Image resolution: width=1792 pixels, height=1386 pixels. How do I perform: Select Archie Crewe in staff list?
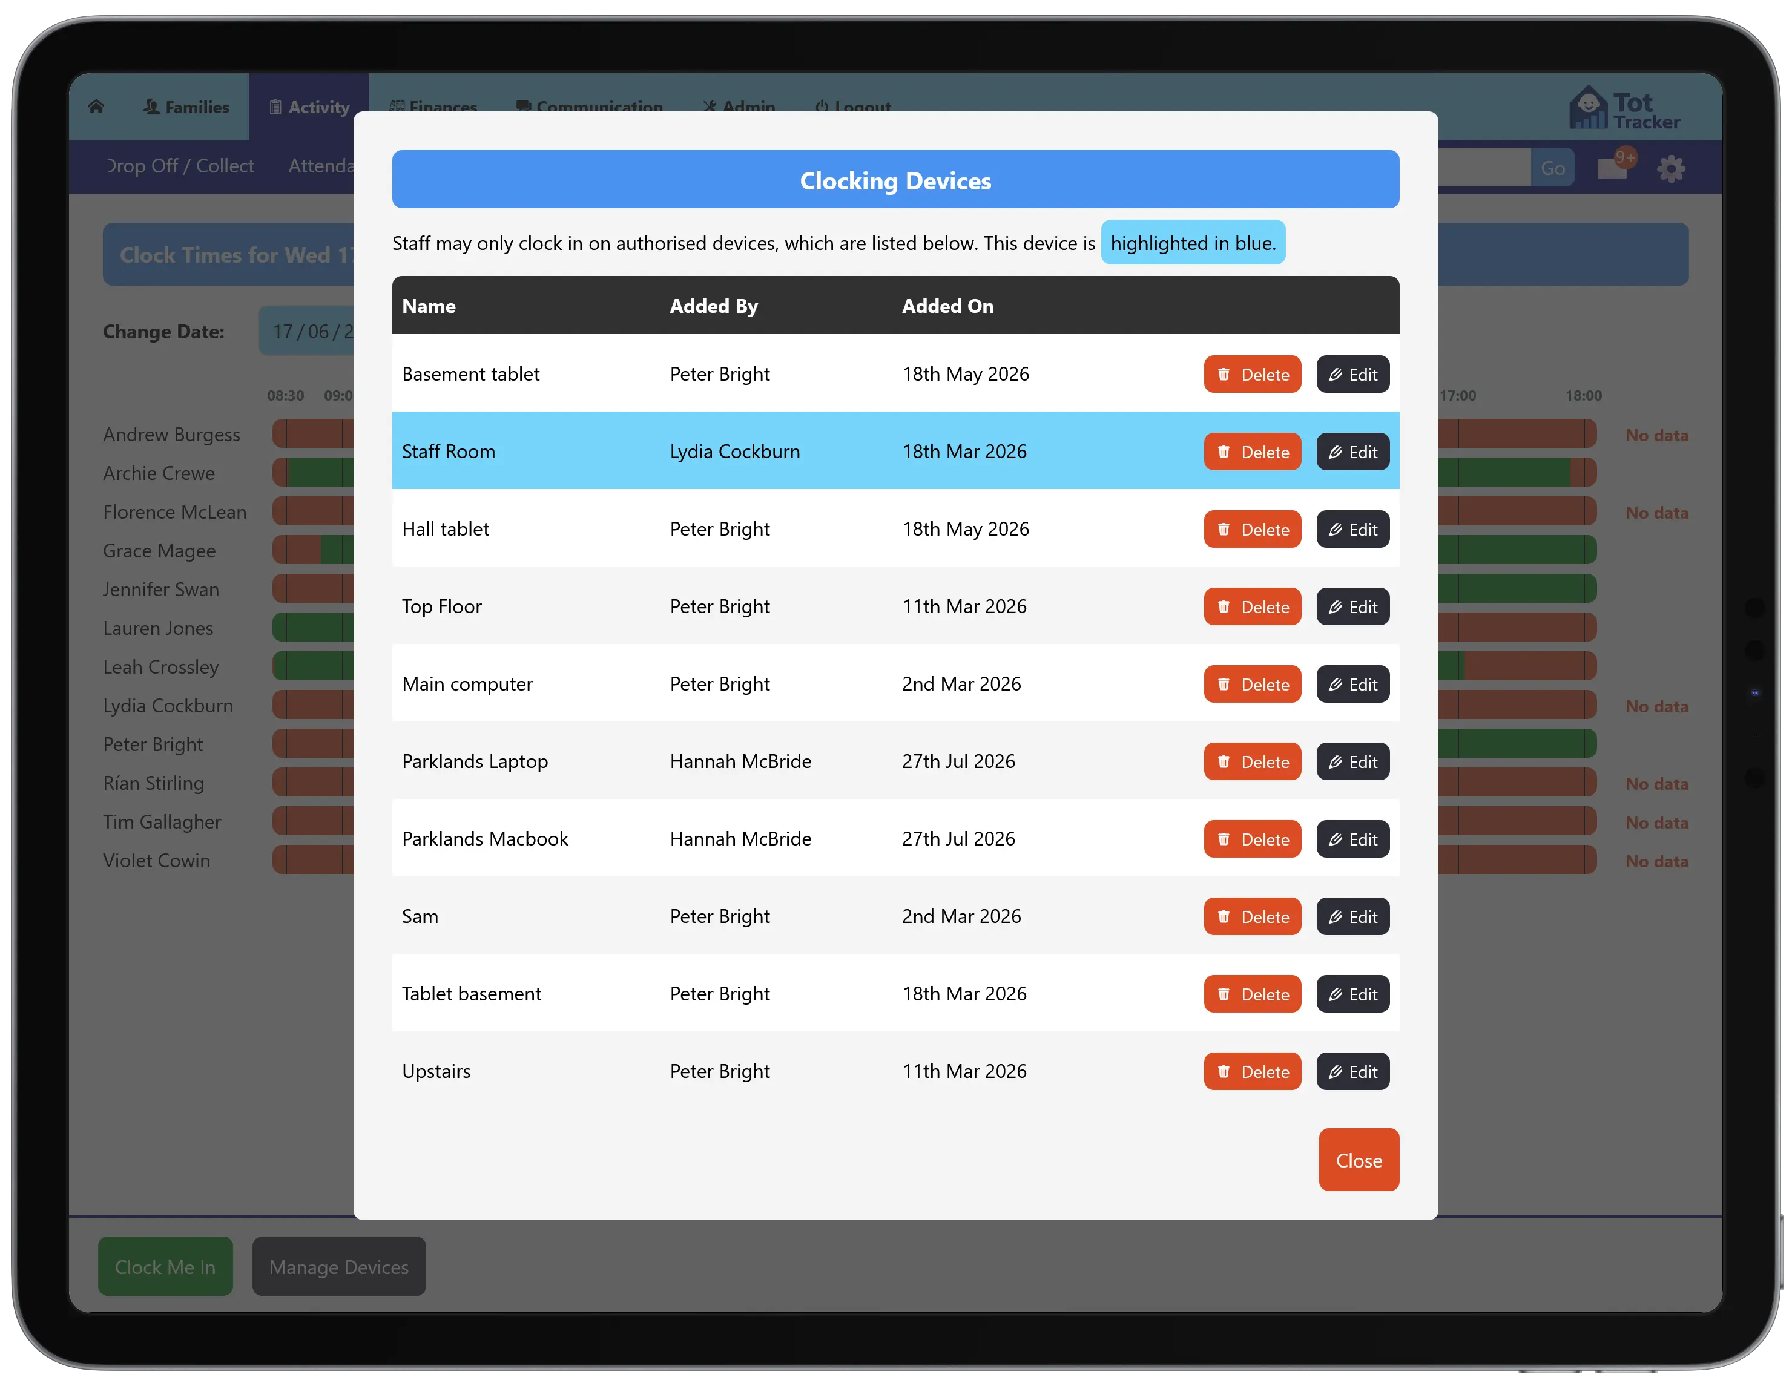(159, 473)
